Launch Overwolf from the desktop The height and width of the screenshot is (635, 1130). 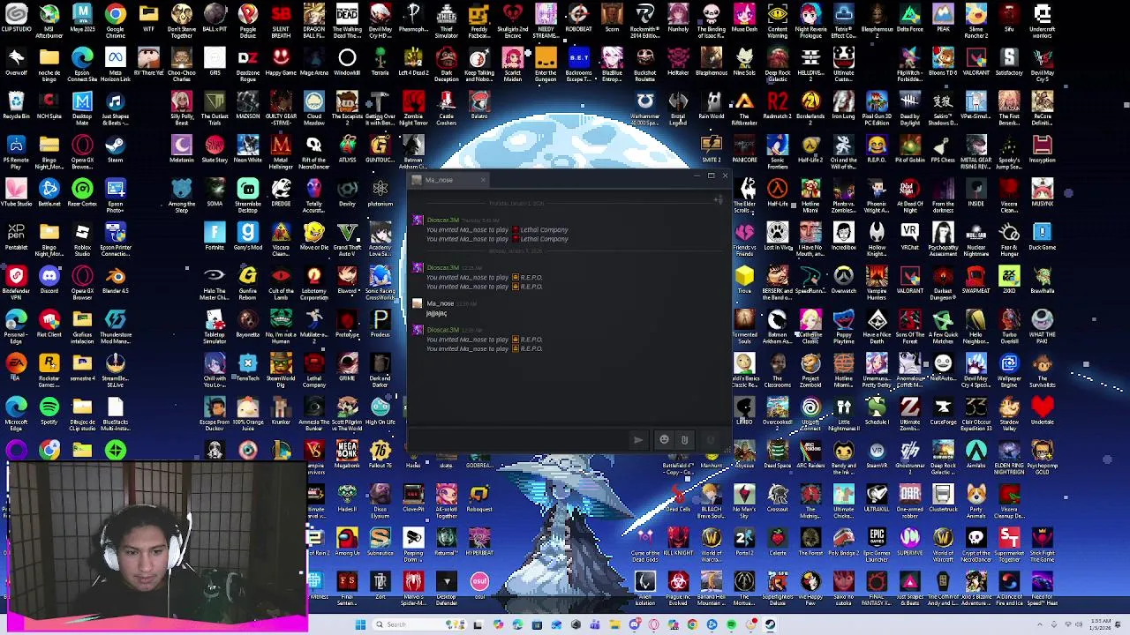pyautogui.click(x=16, y=63)
